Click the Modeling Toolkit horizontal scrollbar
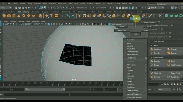This screenshot has height=102, width=183. coord(166,79)
